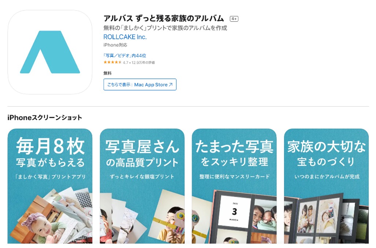Viewport: 376px width, 248px height.
Task: Open the ROLLCAKE Inc. developer link
Action: pos(125,37)
